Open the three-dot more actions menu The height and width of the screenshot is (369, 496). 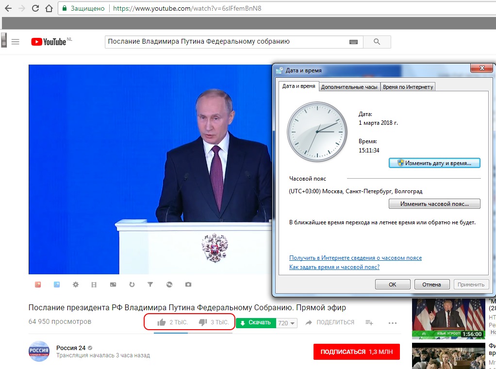[x=393, y=323]
